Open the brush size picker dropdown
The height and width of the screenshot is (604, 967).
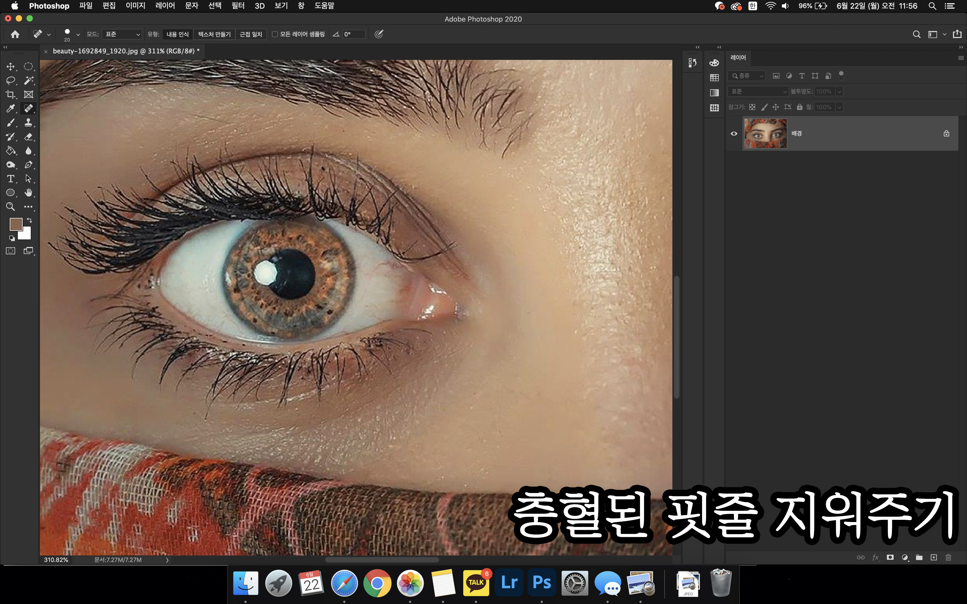pyautogui.click(x=78, y=35)
